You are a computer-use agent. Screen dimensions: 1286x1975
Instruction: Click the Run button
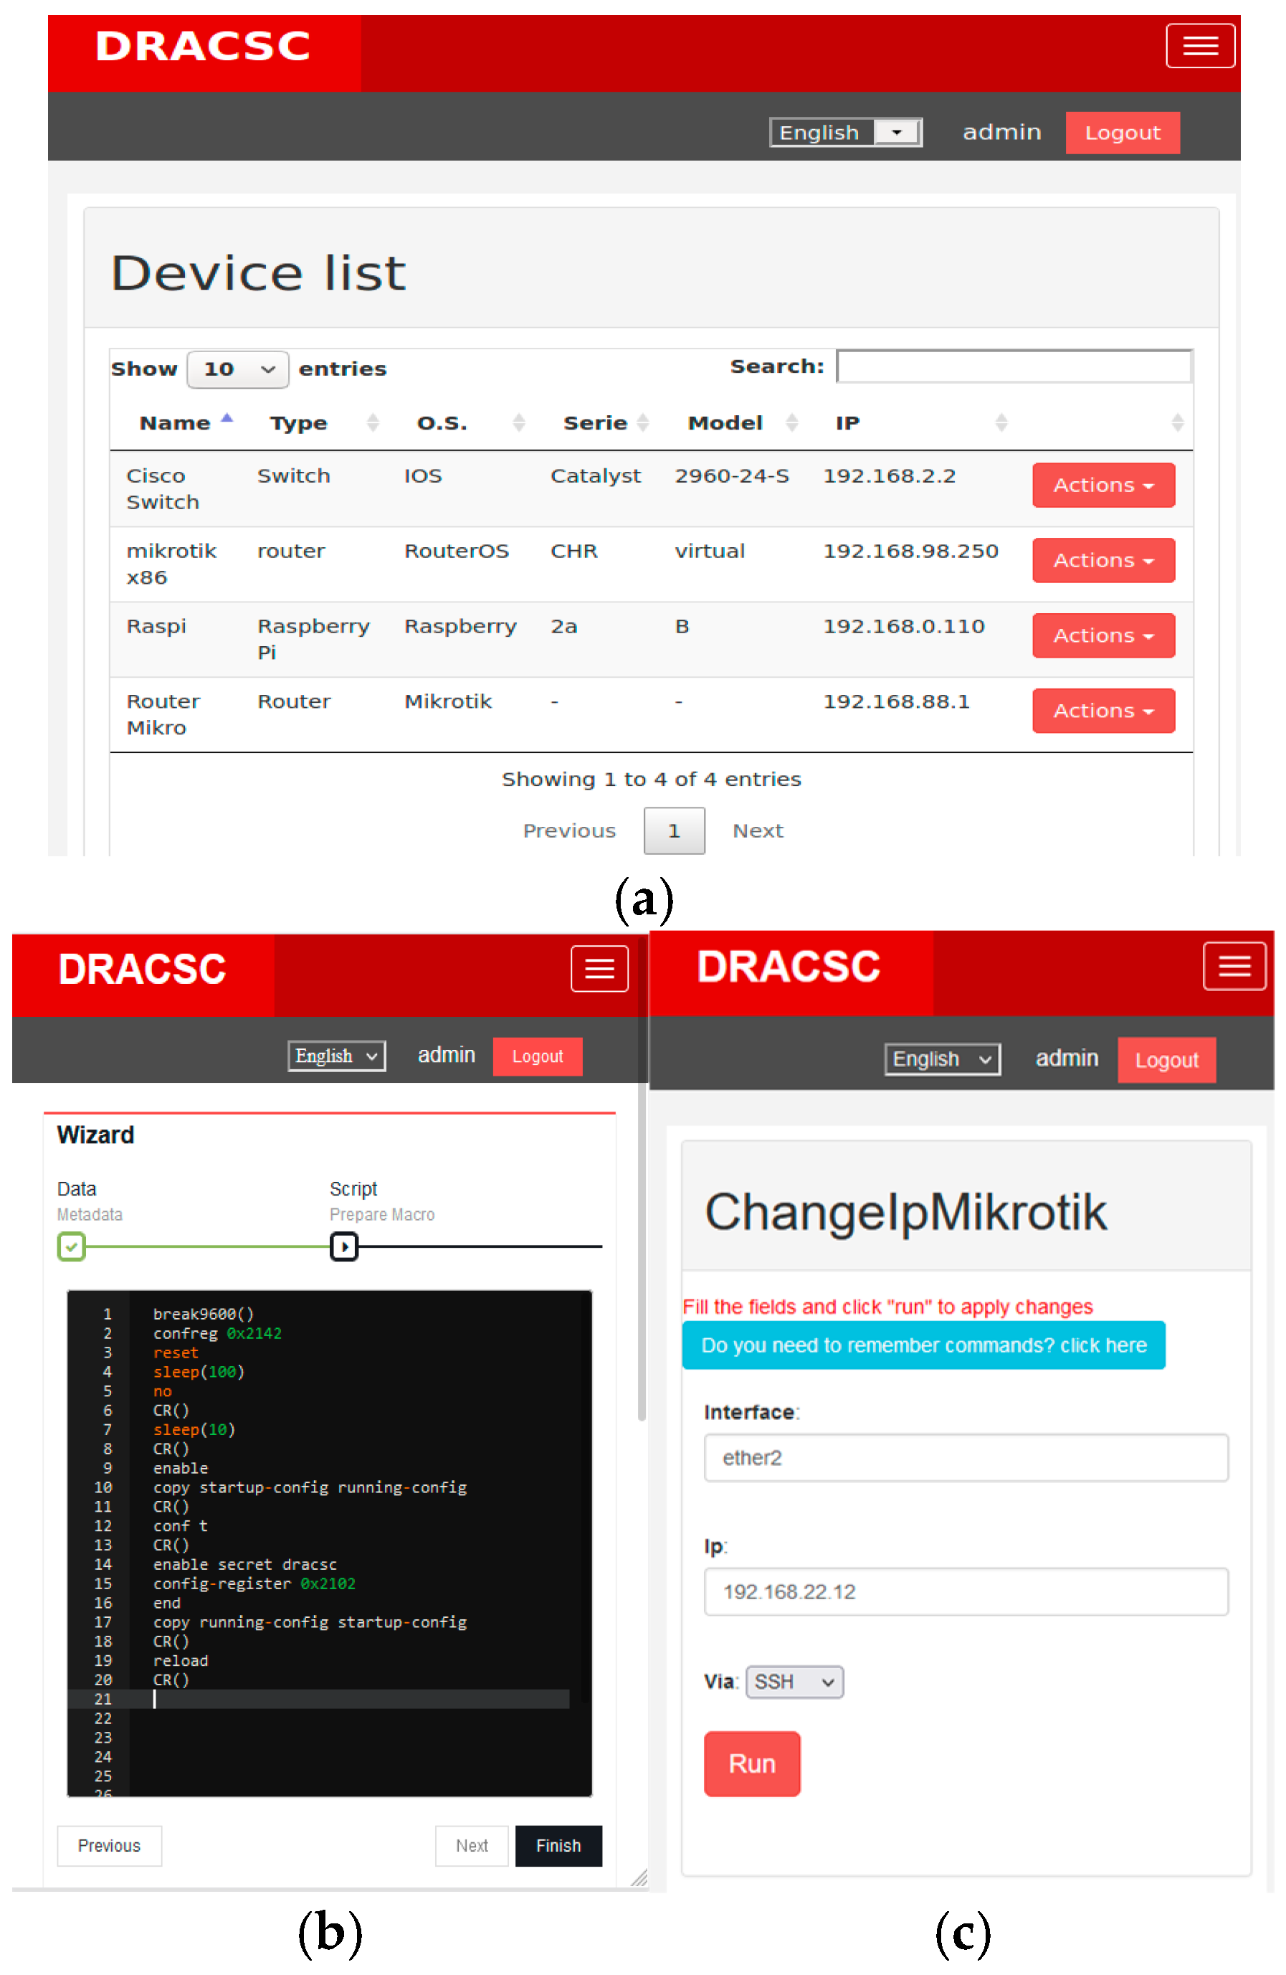[x=751, y=1763]
